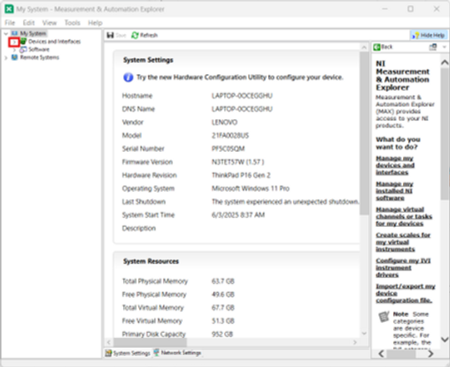
Task: Switch to the System Settings tab
Action: pyautogui.click(x=127, y=353)
